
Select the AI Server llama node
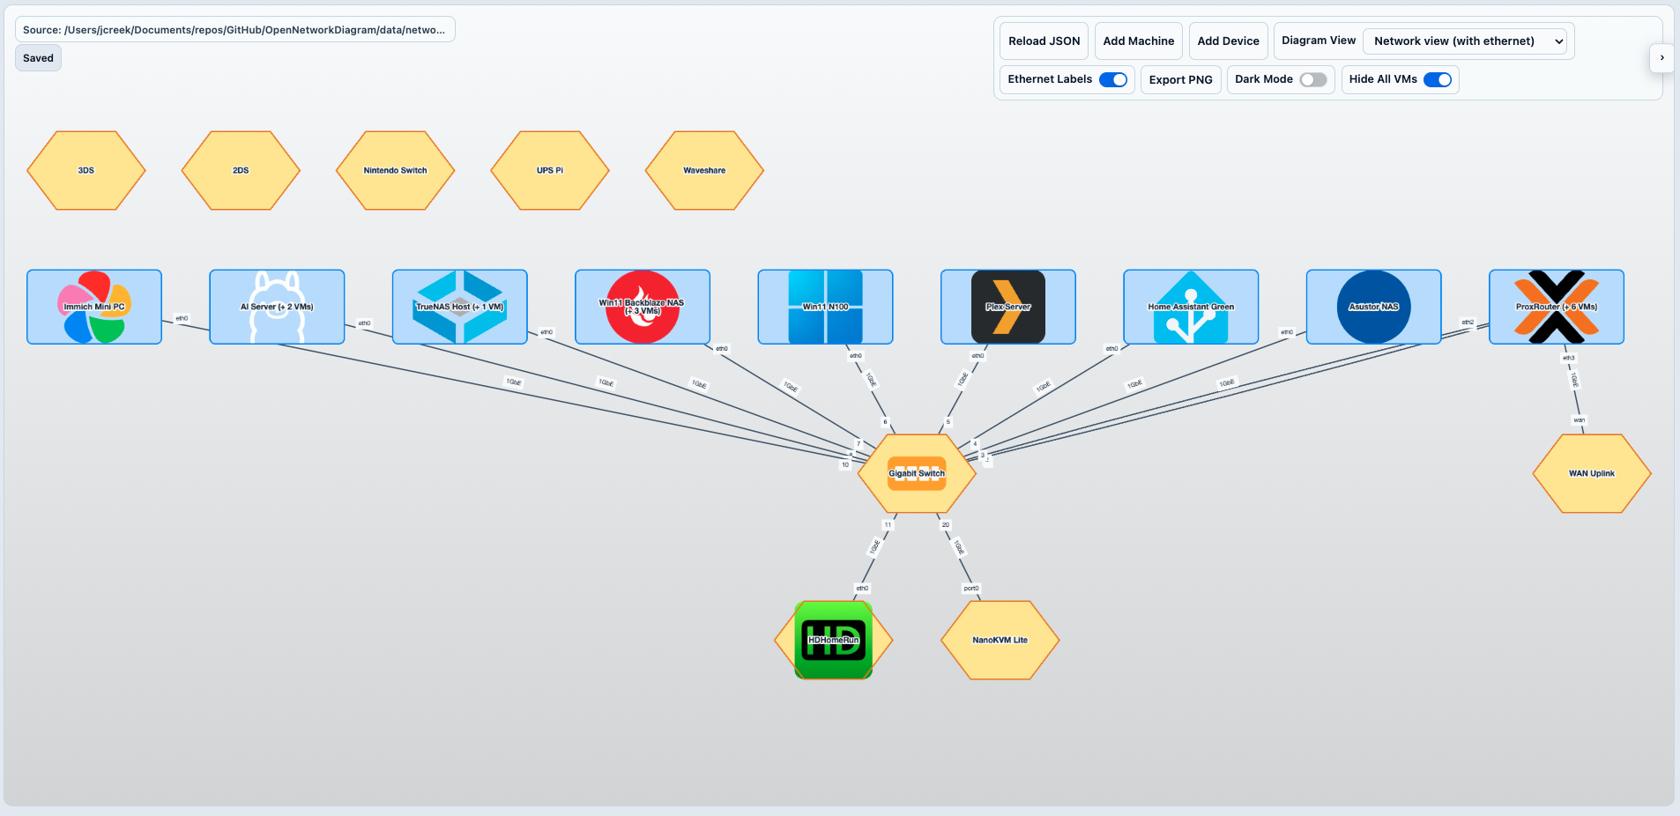point(277,307)
